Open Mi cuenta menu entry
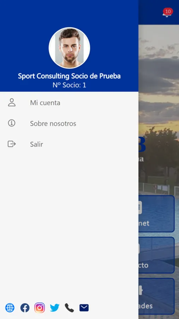Image resolution: width=179 pixels, height=319 pixels. [x=69, y=102]
